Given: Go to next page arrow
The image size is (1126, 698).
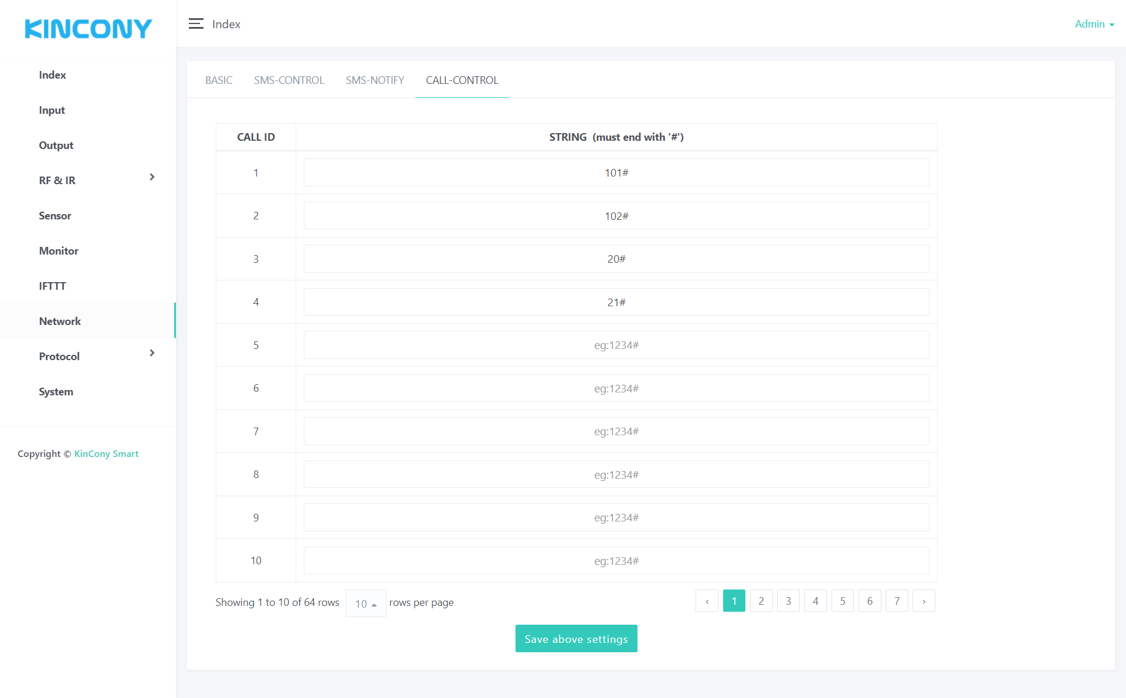Looking at the screenshot, I should (x=924, y=601).
